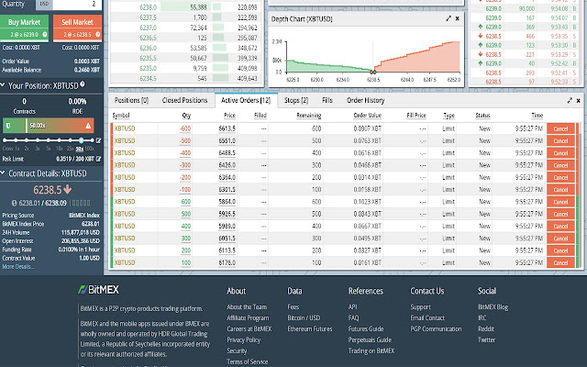Sort orders by Time column header

tap(537, 116)
